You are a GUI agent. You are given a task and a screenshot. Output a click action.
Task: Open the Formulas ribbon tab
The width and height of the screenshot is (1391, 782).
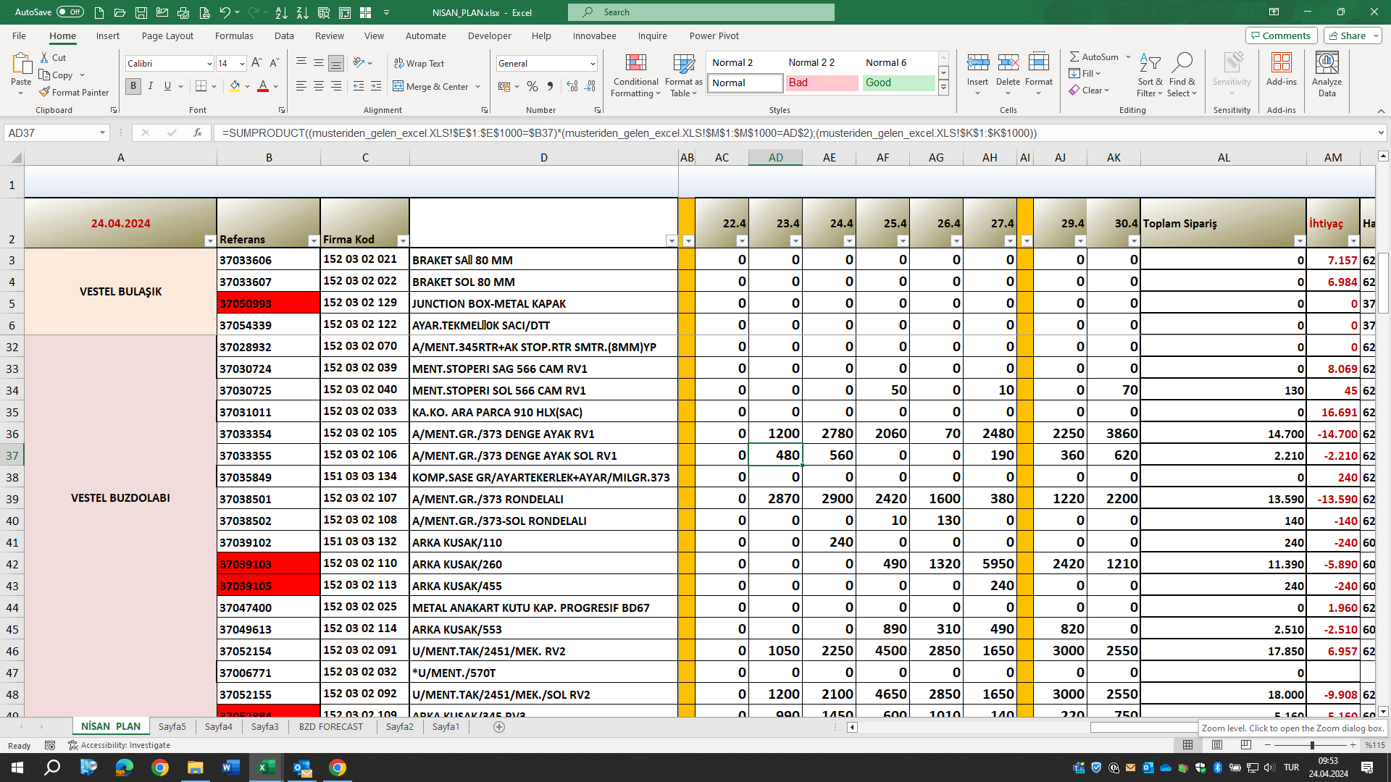(234, 35)
